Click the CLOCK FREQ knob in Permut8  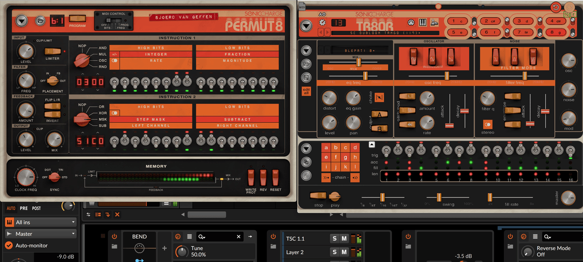click(26, 177)
